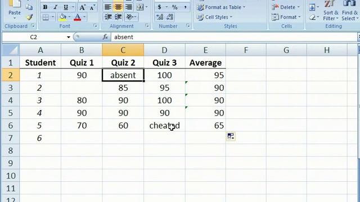Viewport: 360px width, 202px height.
Task: Click the Paste button
Action: click(x=15, y=10)
